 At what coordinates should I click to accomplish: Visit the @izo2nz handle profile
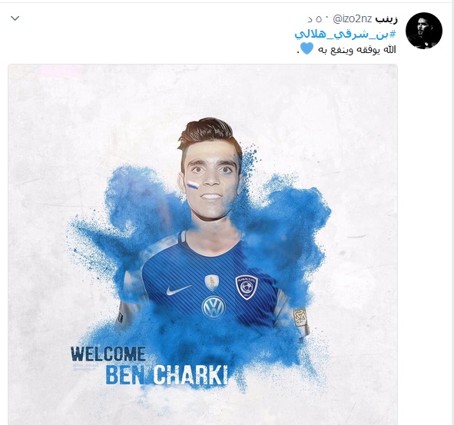point(353,19)
